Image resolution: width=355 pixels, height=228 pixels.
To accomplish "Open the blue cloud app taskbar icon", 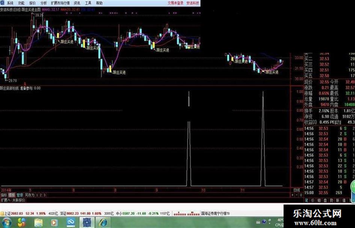I will tap(71, 223).
